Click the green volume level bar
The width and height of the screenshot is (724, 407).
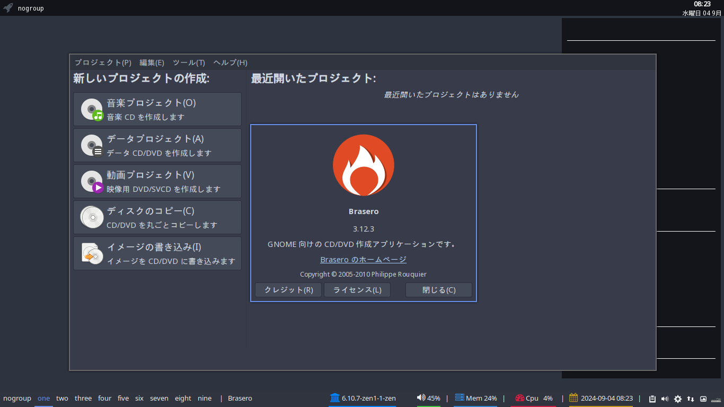tap(429, 405)
